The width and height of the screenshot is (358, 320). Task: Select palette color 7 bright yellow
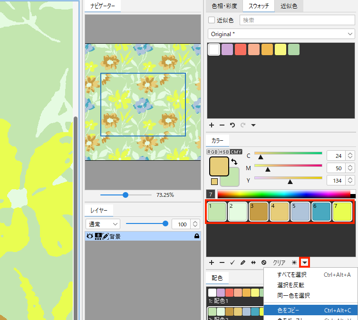point(342,212)
